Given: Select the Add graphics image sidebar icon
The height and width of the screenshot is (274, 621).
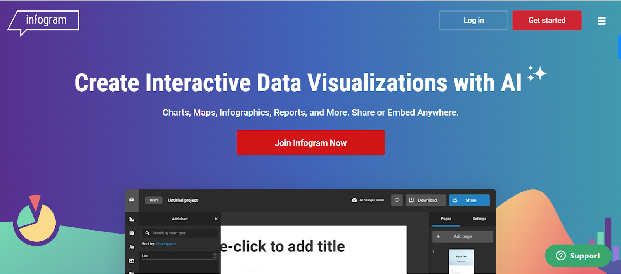Looking at the screenshot, I should 132,261.
